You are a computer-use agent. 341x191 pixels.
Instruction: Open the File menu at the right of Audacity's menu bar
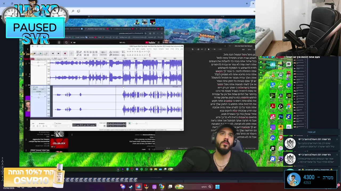(x=182, y=49)
